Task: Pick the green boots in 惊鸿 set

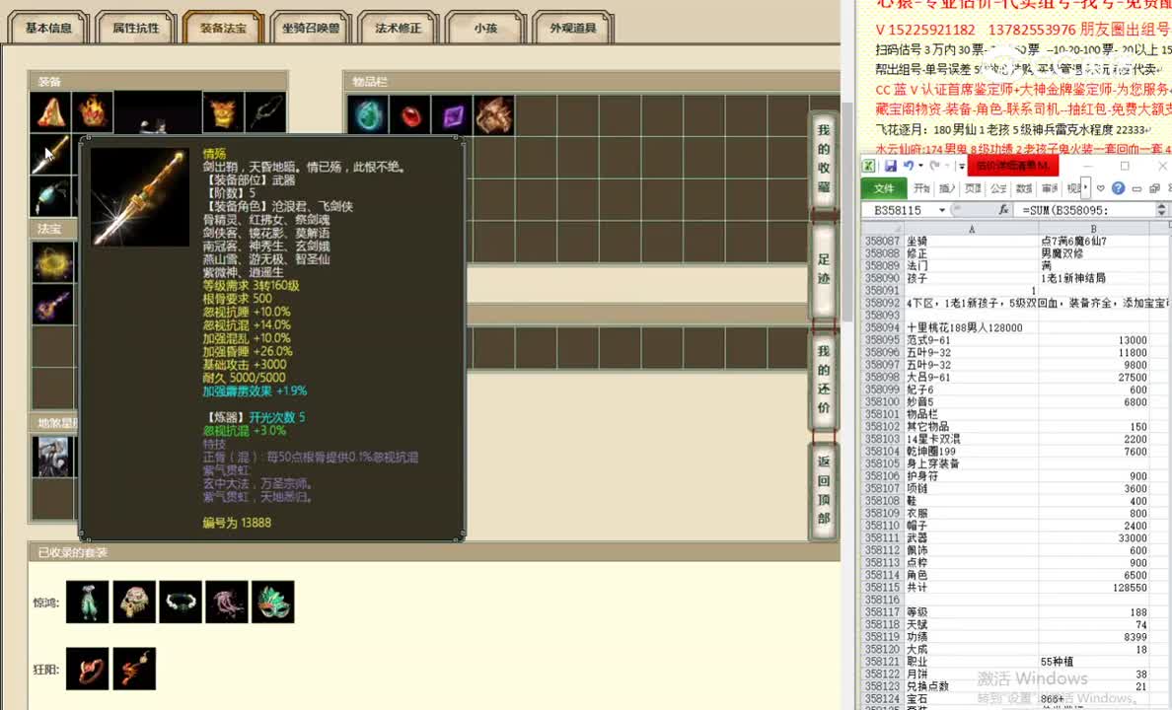Action: coord(88,602)
